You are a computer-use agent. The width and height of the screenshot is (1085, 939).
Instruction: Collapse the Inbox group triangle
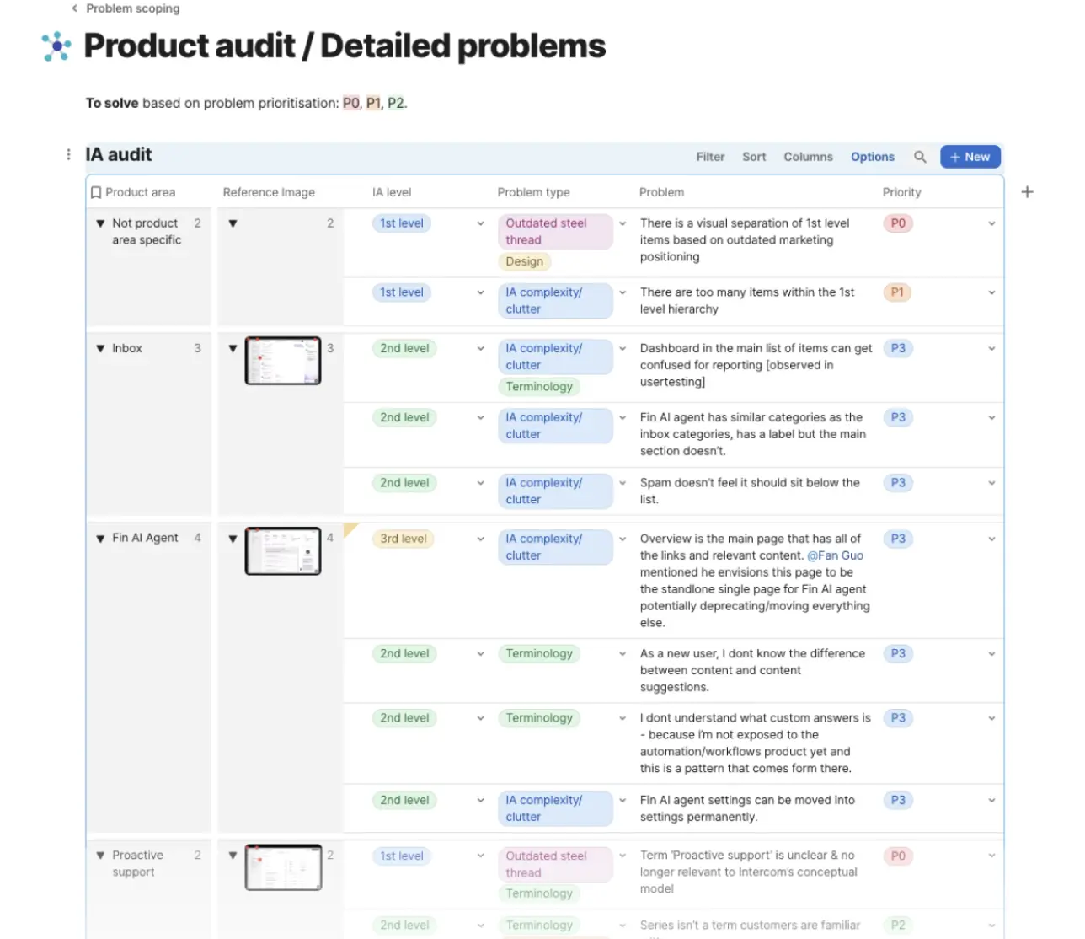pos(100,348)
